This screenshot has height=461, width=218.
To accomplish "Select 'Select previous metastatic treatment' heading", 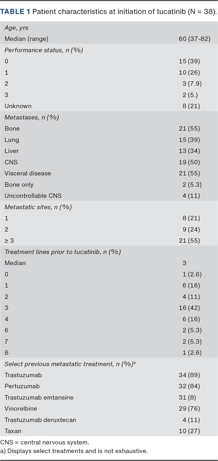I will [70, 364].
